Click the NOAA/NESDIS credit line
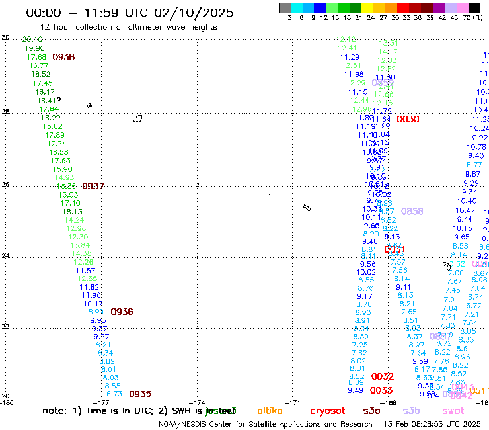 pos(266,425)
